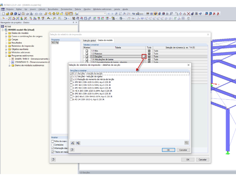Click the Undo arrow icon

tap(36, 14)
